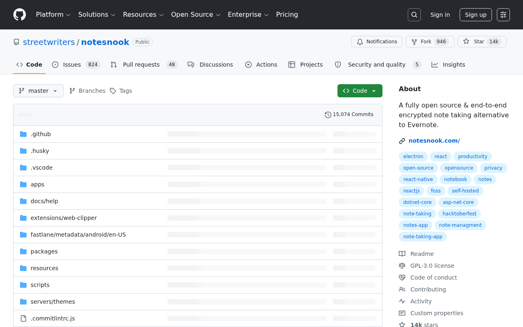Expand the Resources navigation menu
Viewport: 523px width, 327px height.
click(x=143, y=15)
